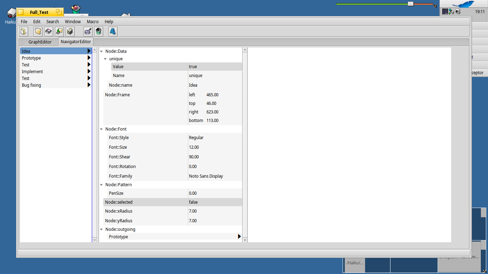Click the orange part of the slider
Image resolution: width=488 pixels, height=274 pixels.
(423, 4)
